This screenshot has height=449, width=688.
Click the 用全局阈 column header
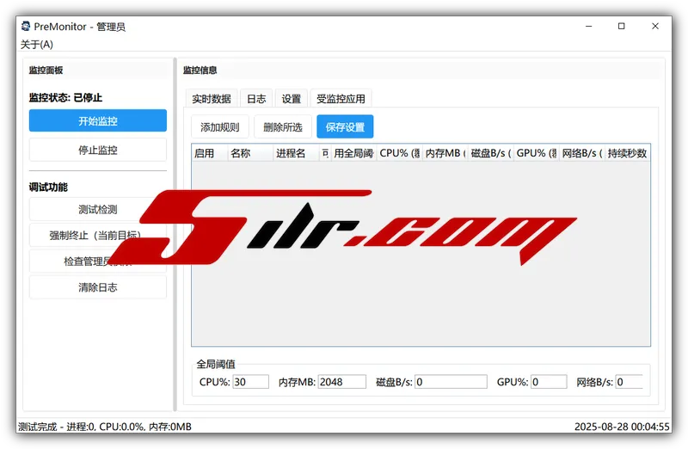click(353, 153)
